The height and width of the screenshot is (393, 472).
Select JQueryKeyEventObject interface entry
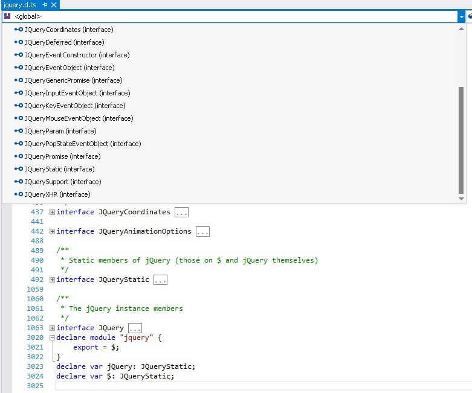(234, 106)
